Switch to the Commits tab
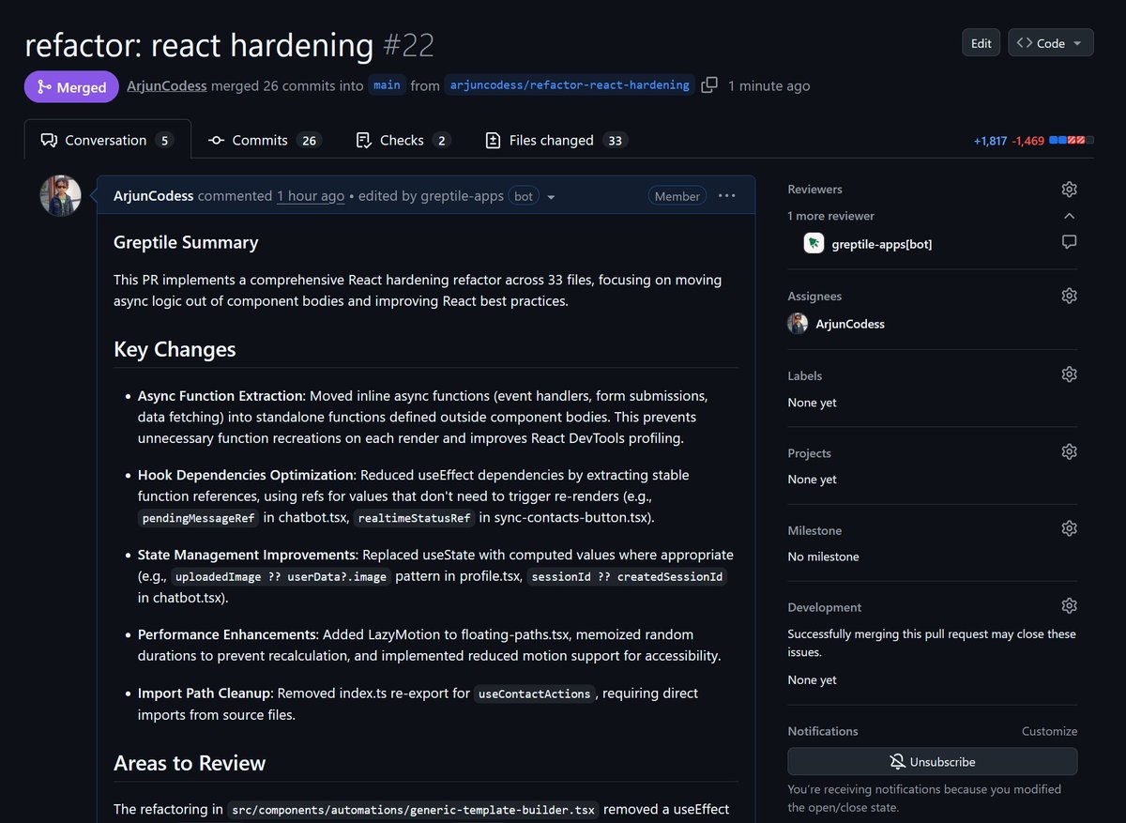1126x823 pixels. tap(265, 140)
